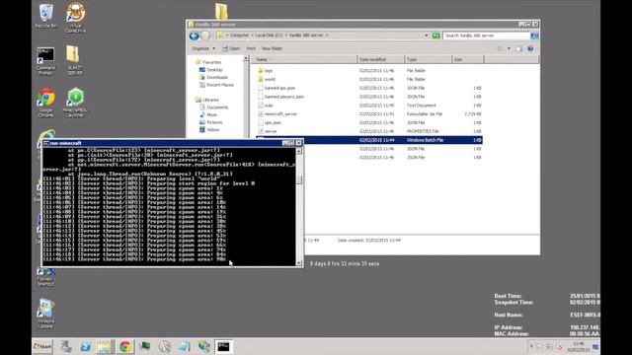Open the Command Prompt desktop shortcut
This screenshot has width=632, height=355.
pos(45,61)
